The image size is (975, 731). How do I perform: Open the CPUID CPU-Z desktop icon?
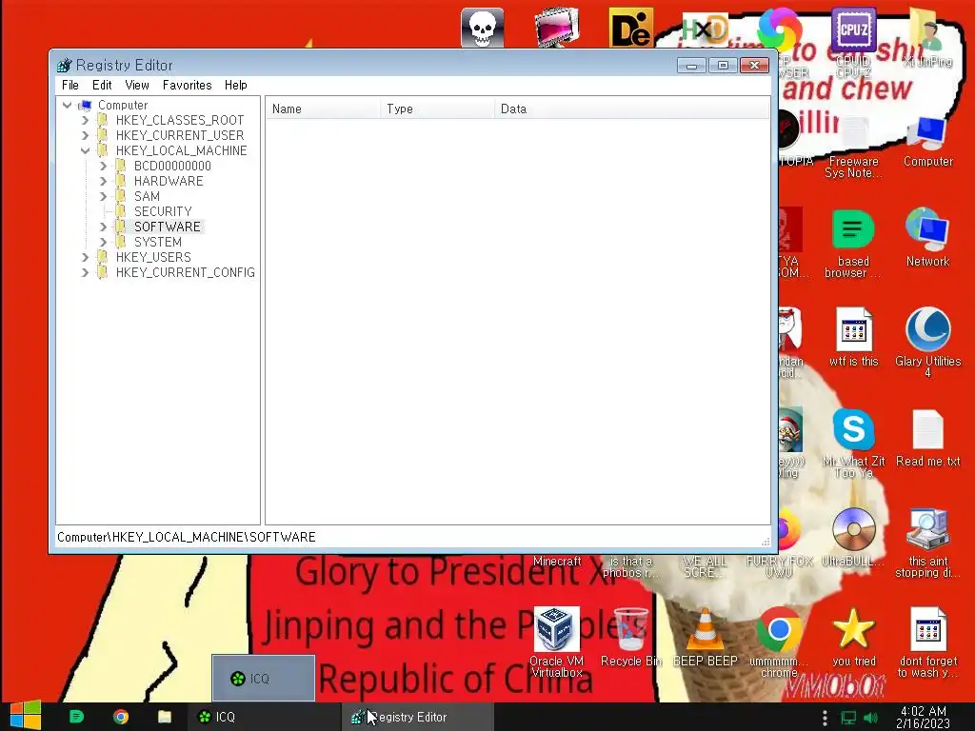853,41
